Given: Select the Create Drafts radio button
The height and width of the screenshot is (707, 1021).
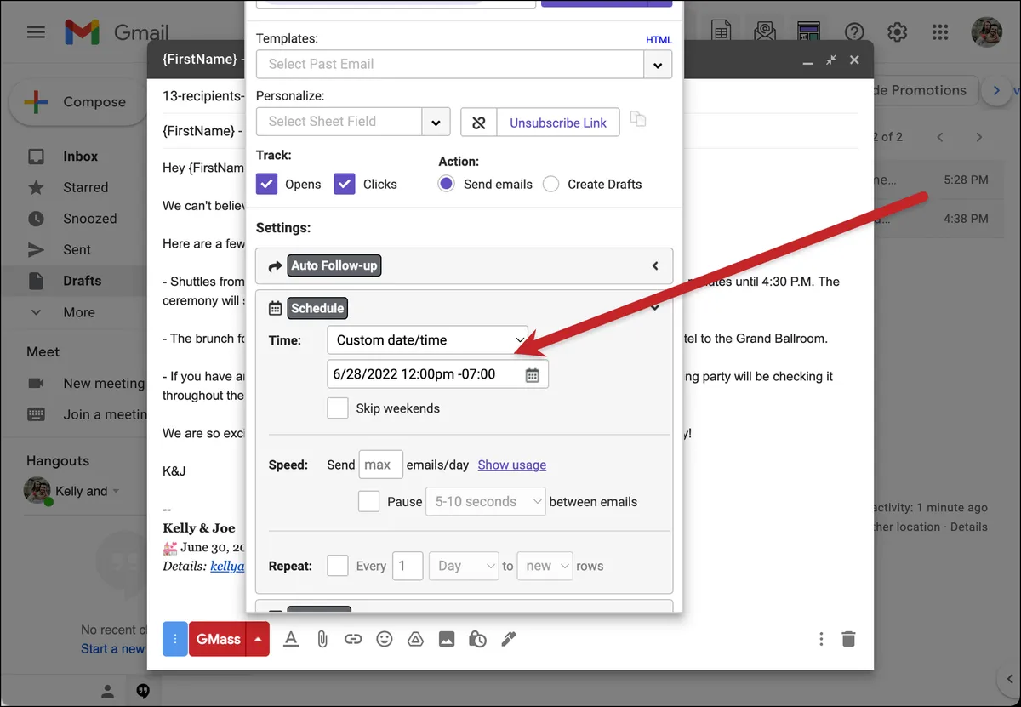Looking at the screenshot, I should click(x=551, y=184).
